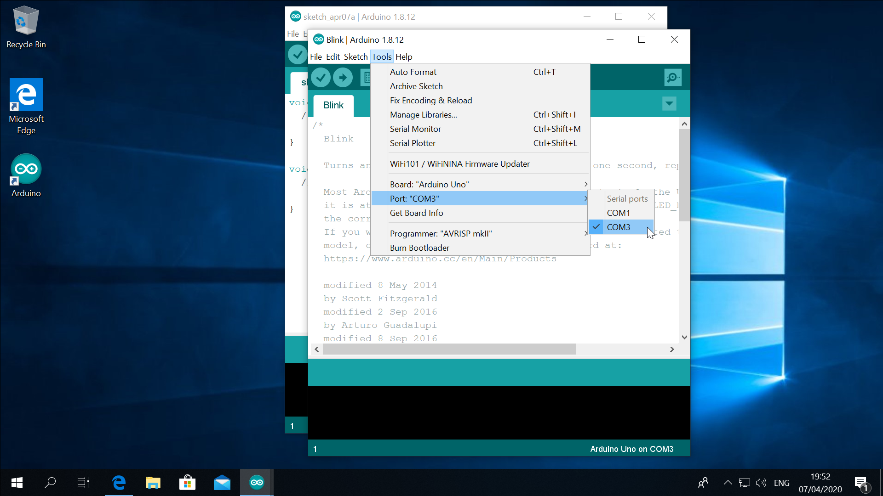The height and width of the screenshot is (496, 883).
Task: Open taskbar Search icon
Action: 50,483
